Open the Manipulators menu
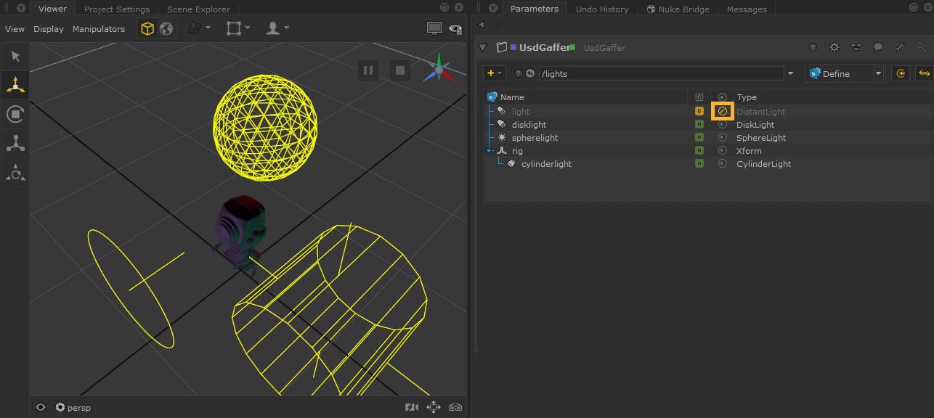This screenshot has width=934, height=418. coord(99,29)
